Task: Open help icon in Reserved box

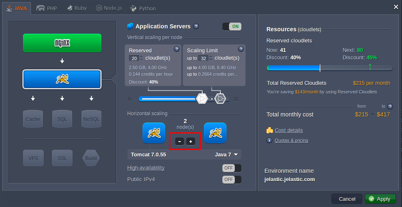Action: [177, 49]
